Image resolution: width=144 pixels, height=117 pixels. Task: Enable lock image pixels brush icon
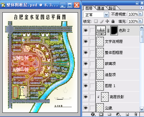pyautogui.click(x=102, y=21)
